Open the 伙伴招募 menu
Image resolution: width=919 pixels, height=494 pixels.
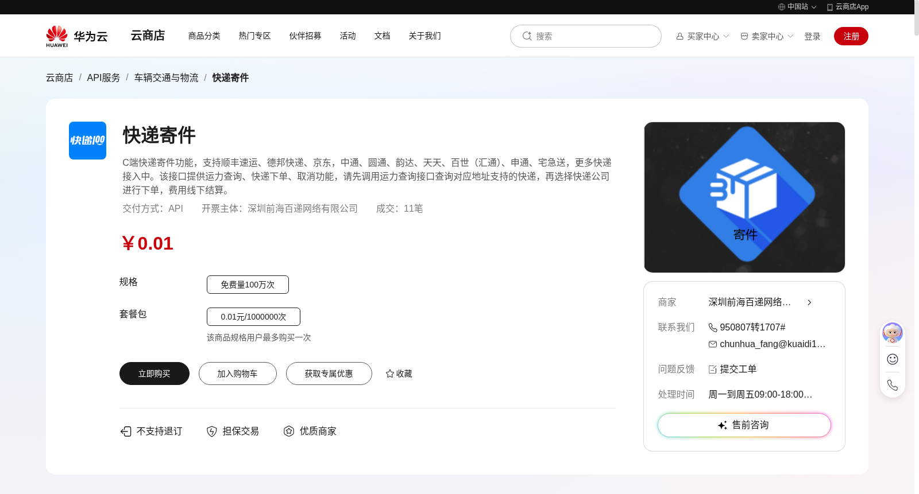click(x=306, y=36)
